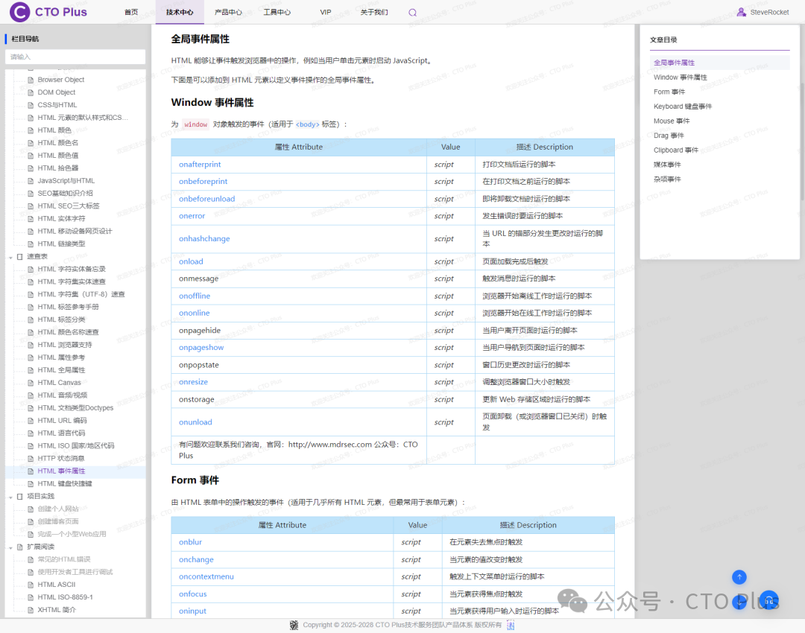Jump to Keyboard 键盘事件 in 文章目录
The image size is (805, 633).
click(683, 106)
